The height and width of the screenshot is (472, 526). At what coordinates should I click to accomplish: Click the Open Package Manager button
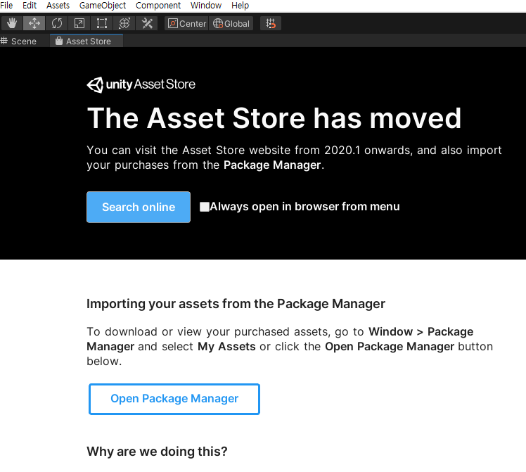[x=174, y=399]
